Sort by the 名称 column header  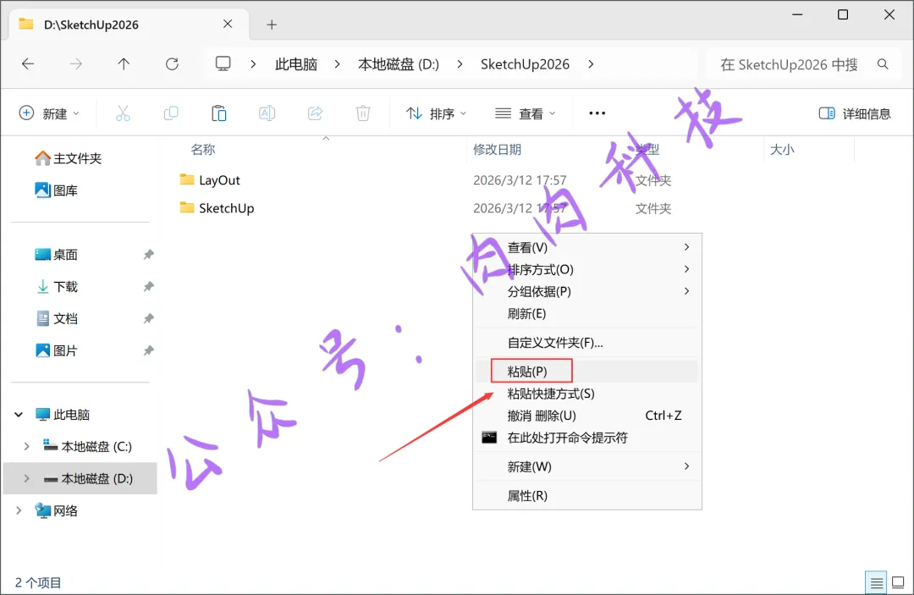pyautogui.click(x=203, y=150)
